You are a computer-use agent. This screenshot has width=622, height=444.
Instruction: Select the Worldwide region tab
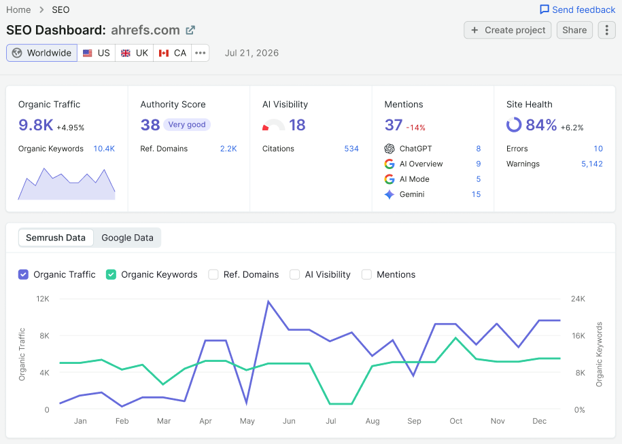(x=41, y=53)
